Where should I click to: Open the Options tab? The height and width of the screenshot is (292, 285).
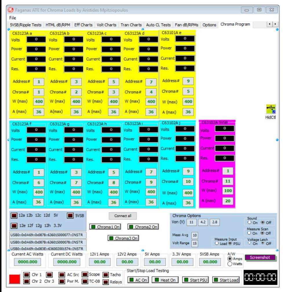click(209, 25)
